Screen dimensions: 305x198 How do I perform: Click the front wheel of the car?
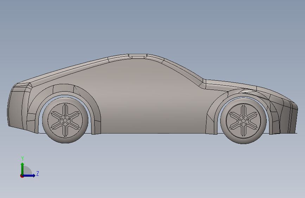pyautogui.click(x=243, y=121)
